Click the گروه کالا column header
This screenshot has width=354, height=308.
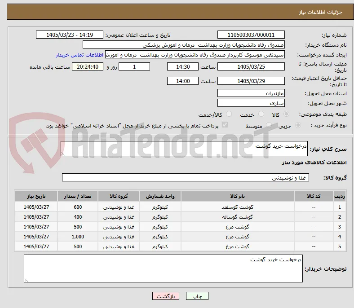(x=119, y=196)
